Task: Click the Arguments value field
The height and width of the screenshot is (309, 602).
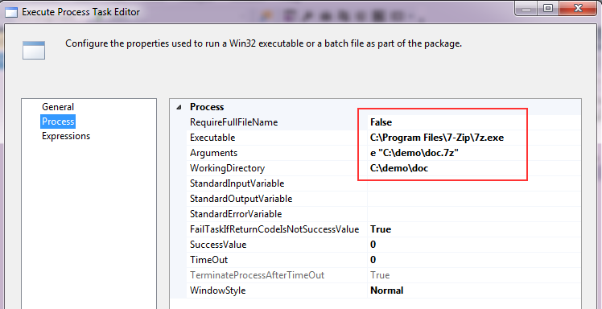Action: [474, 153]
